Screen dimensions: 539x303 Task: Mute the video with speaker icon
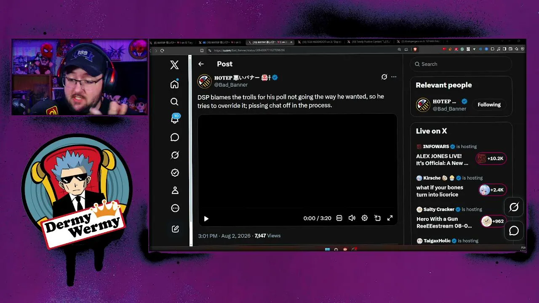pos(352,218)
